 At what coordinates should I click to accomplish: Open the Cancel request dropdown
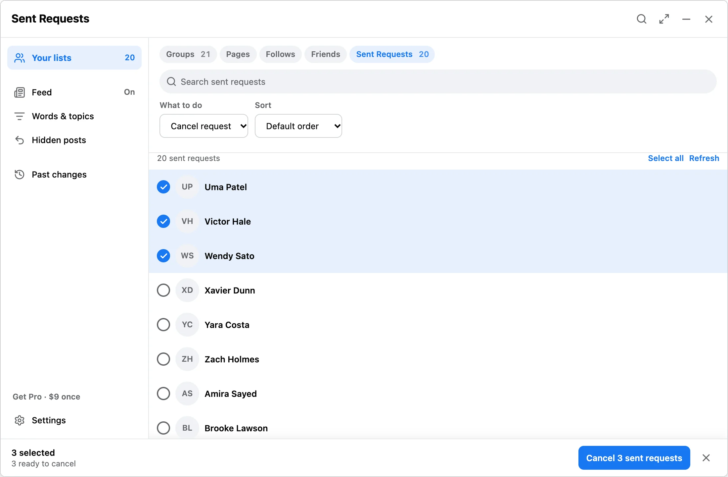204,126
